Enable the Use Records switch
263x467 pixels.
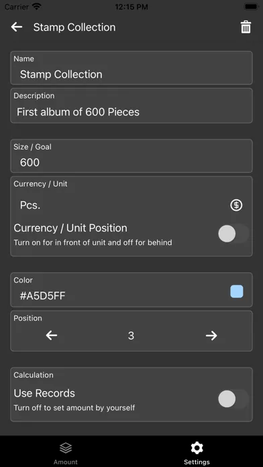coord(233,399)
